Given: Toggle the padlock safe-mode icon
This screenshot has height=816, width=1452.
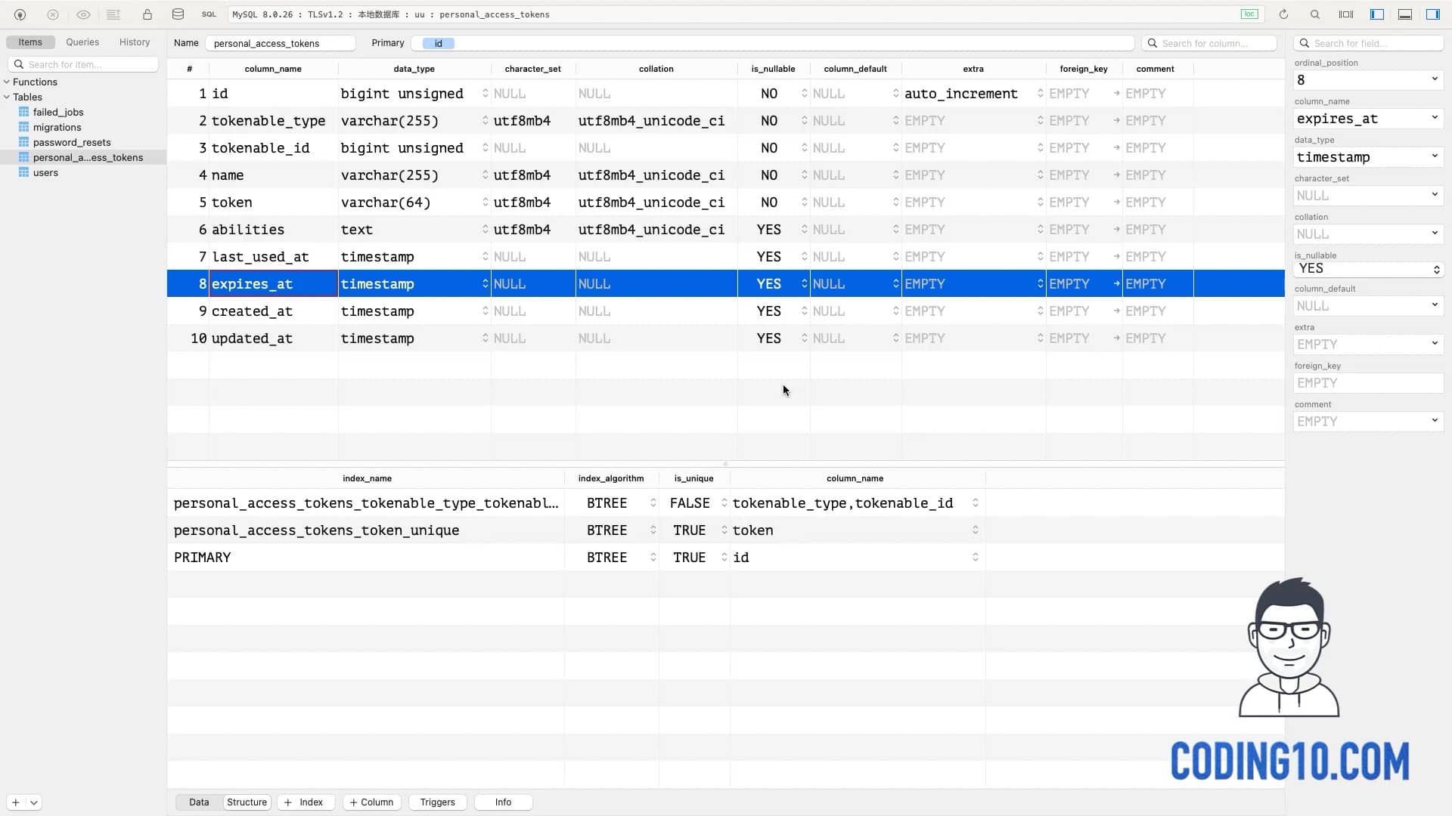Looking at the screenshot, I should click(x=147, y=14).
